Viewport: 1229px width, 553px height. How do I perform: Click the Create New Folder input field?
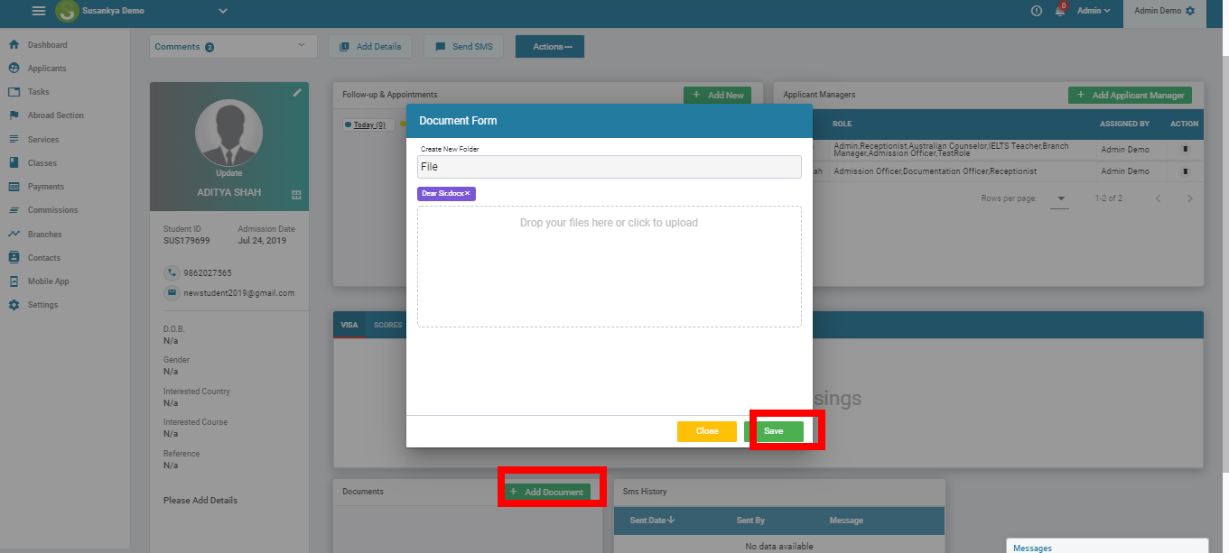point(609,166)
